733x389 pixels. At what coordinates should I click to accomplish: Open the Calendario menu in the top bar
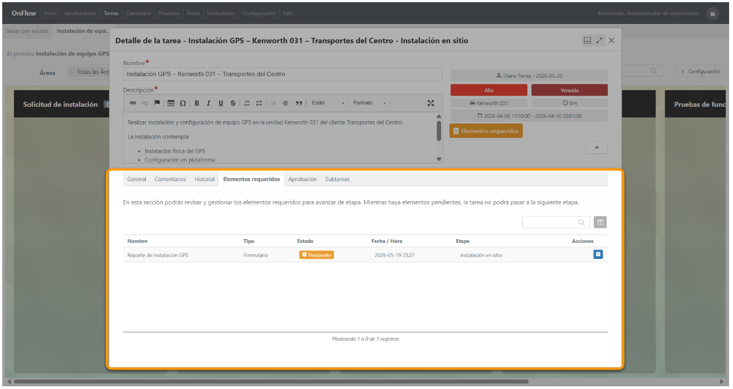138,13
